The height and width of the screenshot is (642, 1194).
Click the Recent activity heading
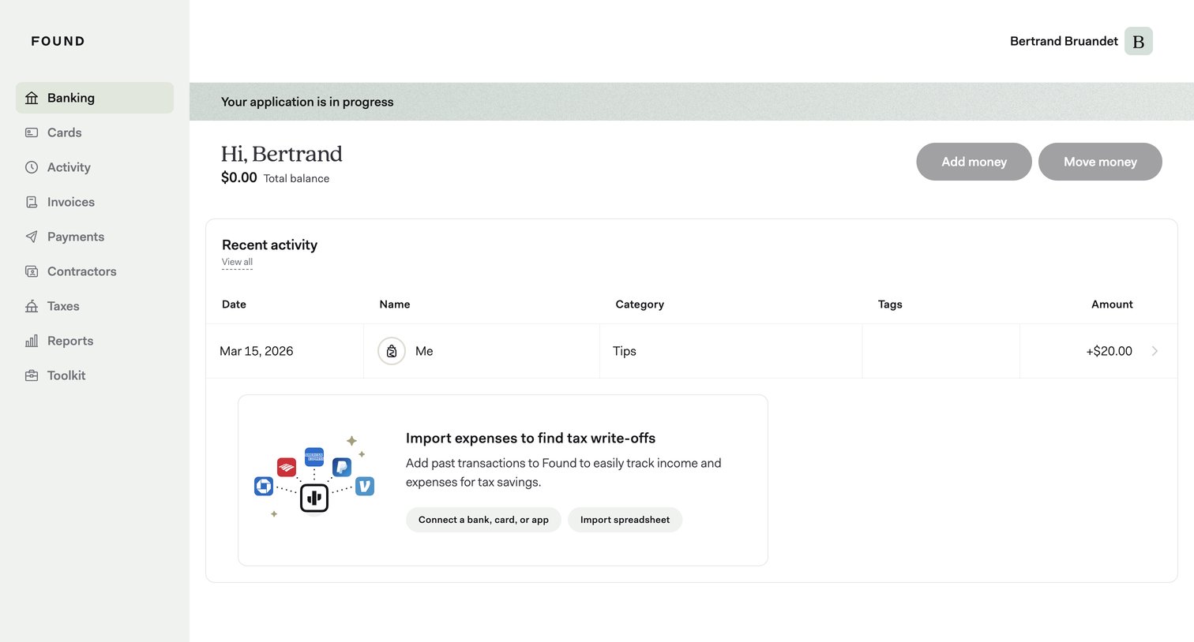269,245
